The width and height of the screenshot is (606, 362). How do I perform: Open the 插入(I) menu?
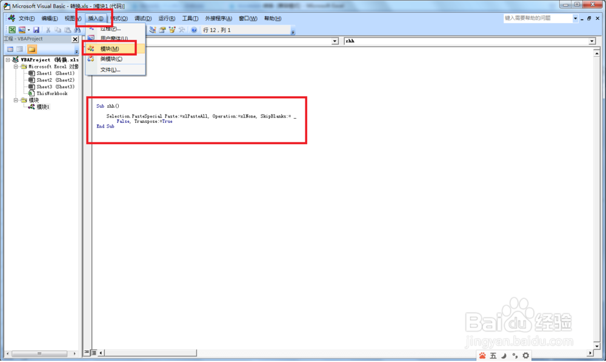96,19
